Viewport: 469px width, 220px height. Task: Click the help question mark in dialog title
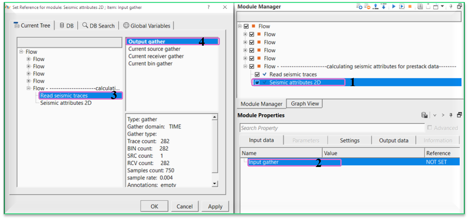coord(209,7)
